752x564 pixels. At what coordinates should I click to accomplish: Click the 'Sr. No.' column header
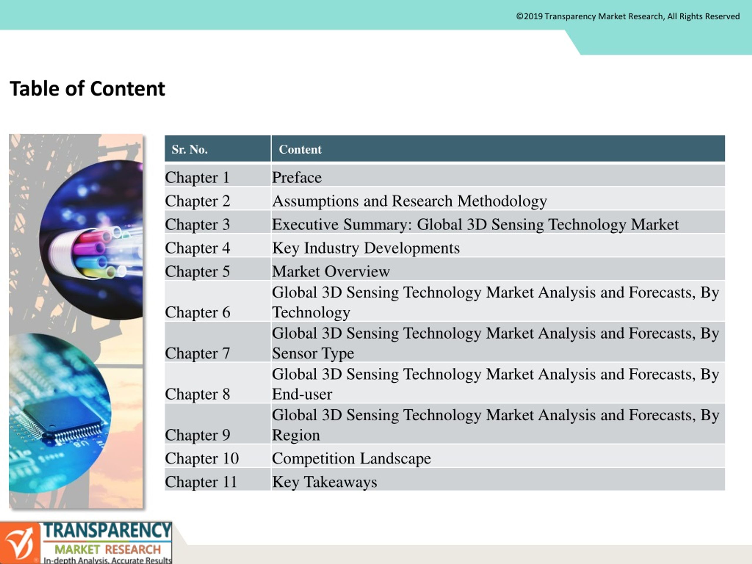218,149
